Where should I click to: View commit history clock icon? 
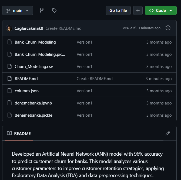(x=168, y=28)
